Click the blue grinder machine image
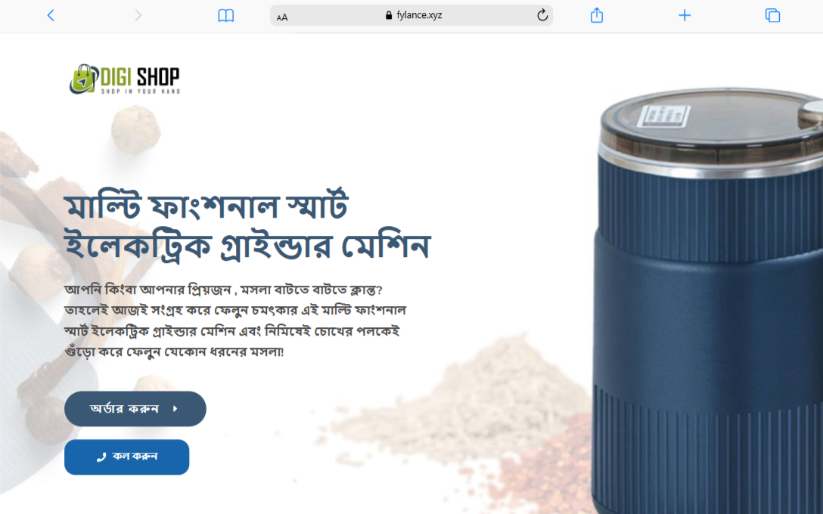 707,301
